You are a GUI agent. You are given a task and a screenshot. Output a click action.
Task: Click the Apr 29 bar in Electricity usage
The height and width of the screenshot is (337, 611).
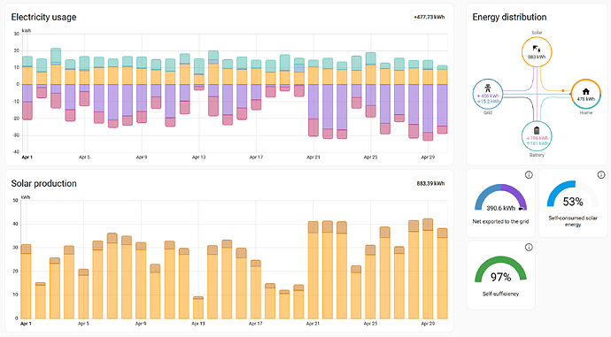pos(428,100)
